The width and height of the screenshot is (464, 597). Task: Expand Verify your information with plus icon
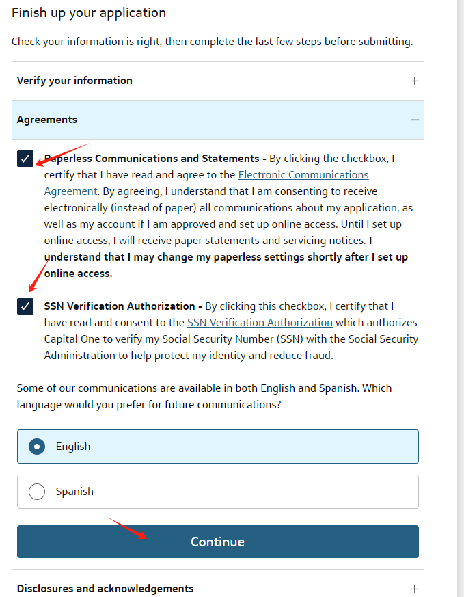(x=415, y=81)
